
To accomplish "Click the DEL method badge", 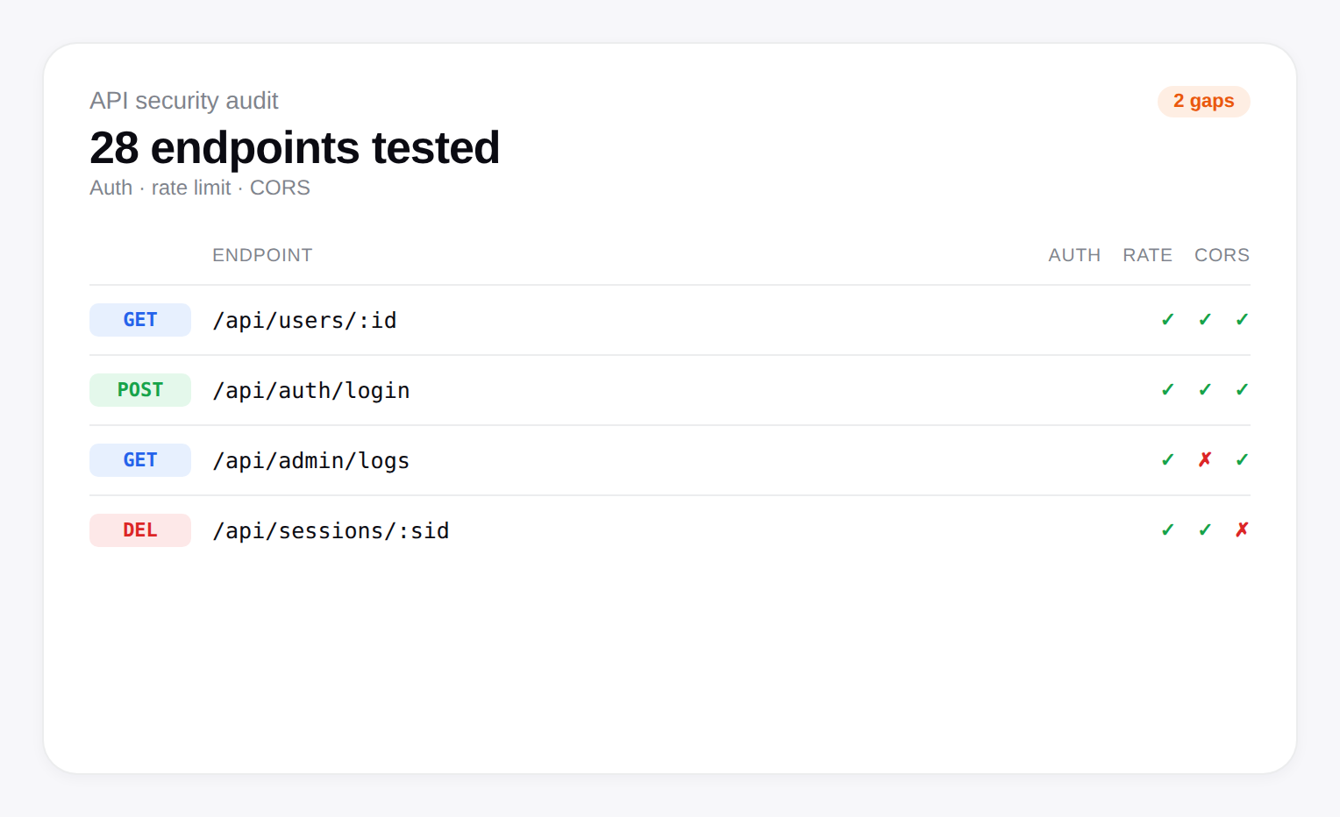I will tap(140, 530).
